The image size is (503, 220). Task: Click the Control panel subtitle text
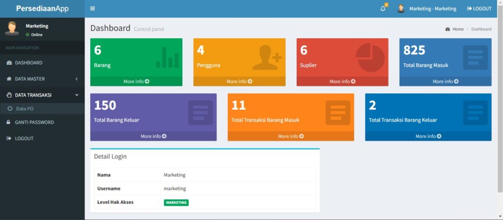tap(149, 29)
